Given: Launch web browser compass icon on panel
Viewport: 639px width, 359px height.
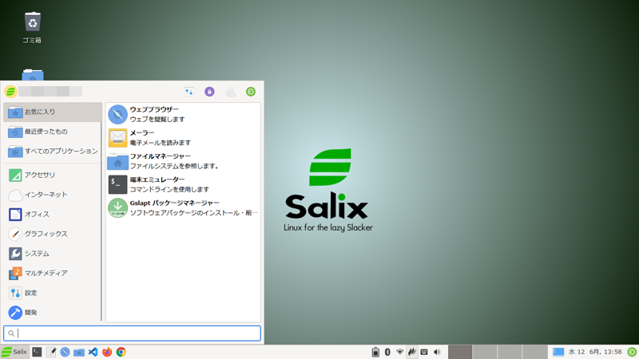Looking at the screenshot, I should point(65,352).
